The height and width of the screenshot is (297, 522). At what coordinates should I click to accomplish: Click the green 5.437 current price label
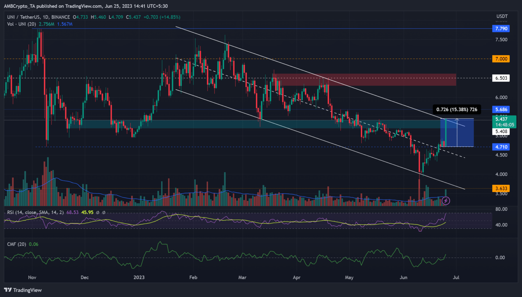(x=504, y=121)
